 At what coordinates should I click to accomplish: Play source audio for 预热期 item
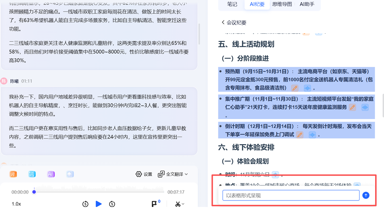click(x=307, y=88)
